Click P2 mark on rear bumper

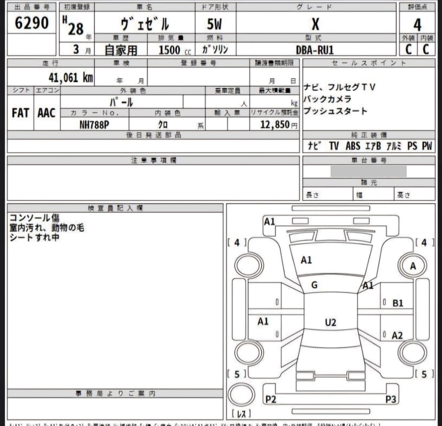click(271, 399)
